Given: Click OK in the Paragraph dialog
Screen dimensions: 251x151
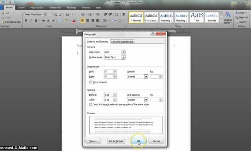Looking at the screenshot, I should (x=139, y=141).
